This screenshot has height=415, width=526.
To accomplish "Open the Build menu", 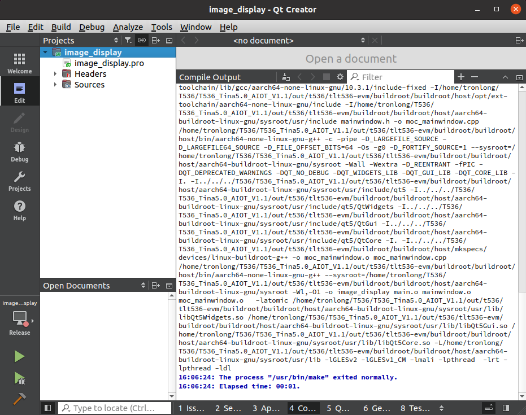I will coord(61,27).
